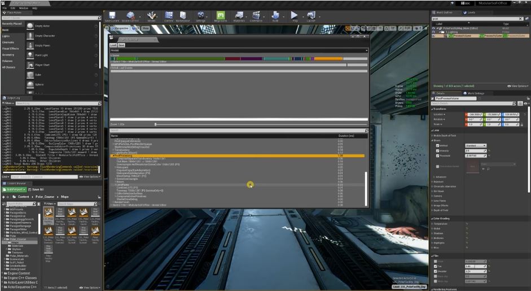Click the Blueprints toolbar icon
Viewport: 531px width, 291px height.
click(239, 16)
